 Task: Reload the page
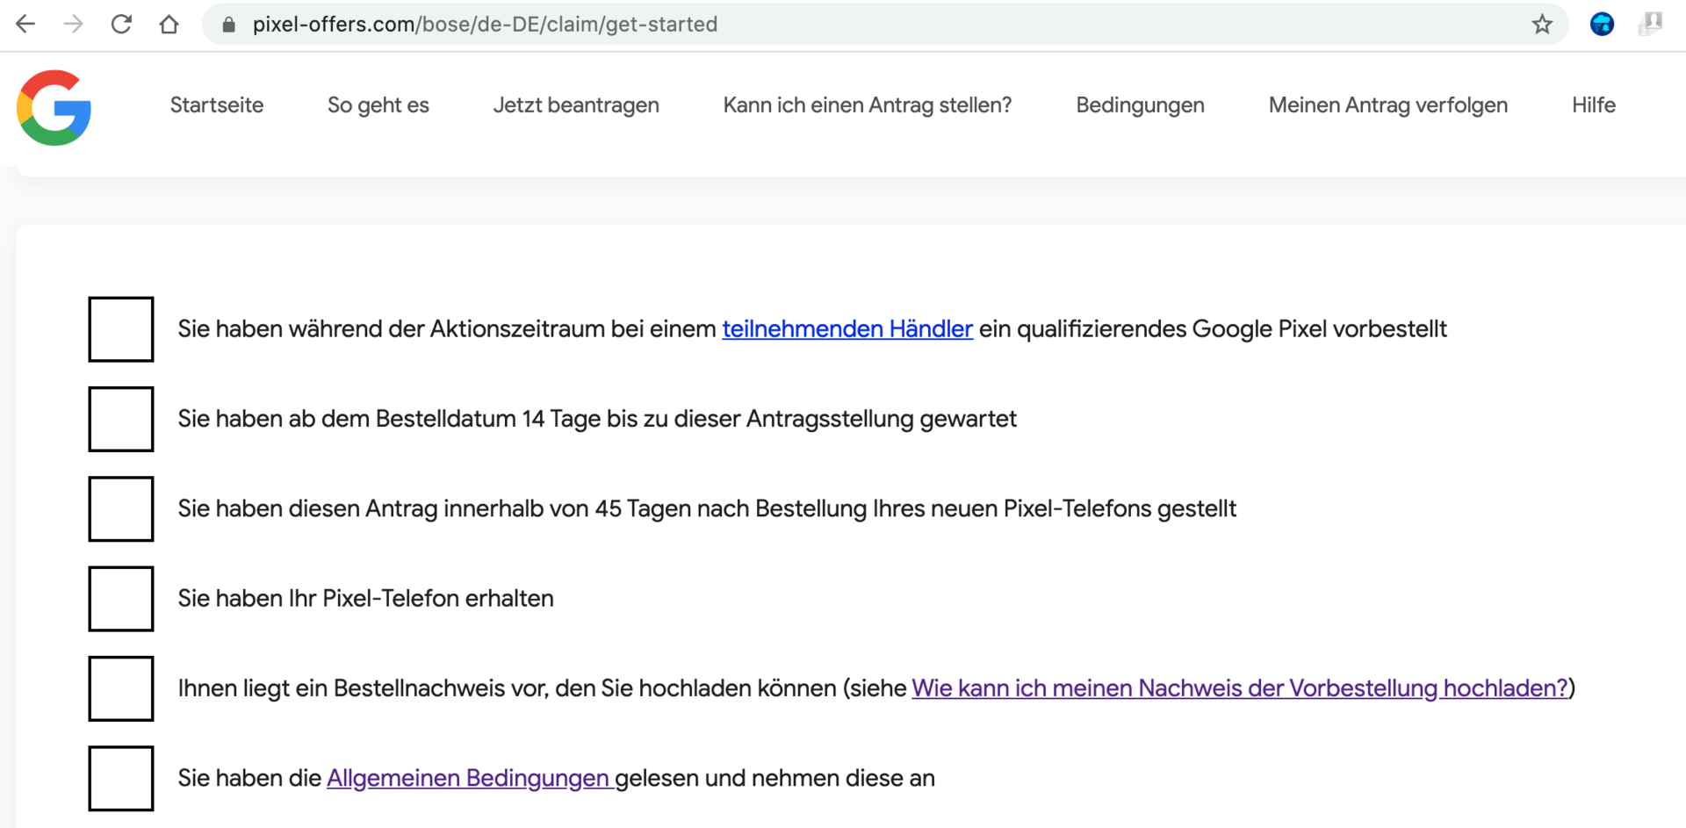point(121,24)
